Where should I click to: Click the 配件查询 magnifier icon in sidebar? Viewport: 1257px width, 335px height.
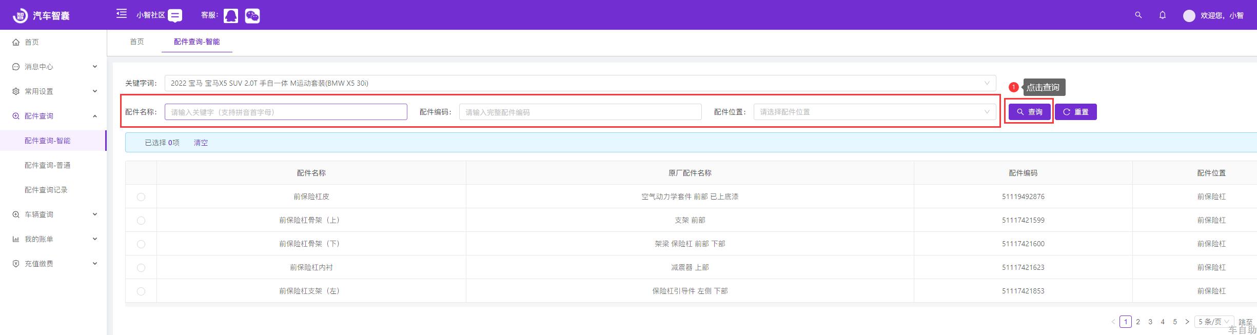point(16,116)
